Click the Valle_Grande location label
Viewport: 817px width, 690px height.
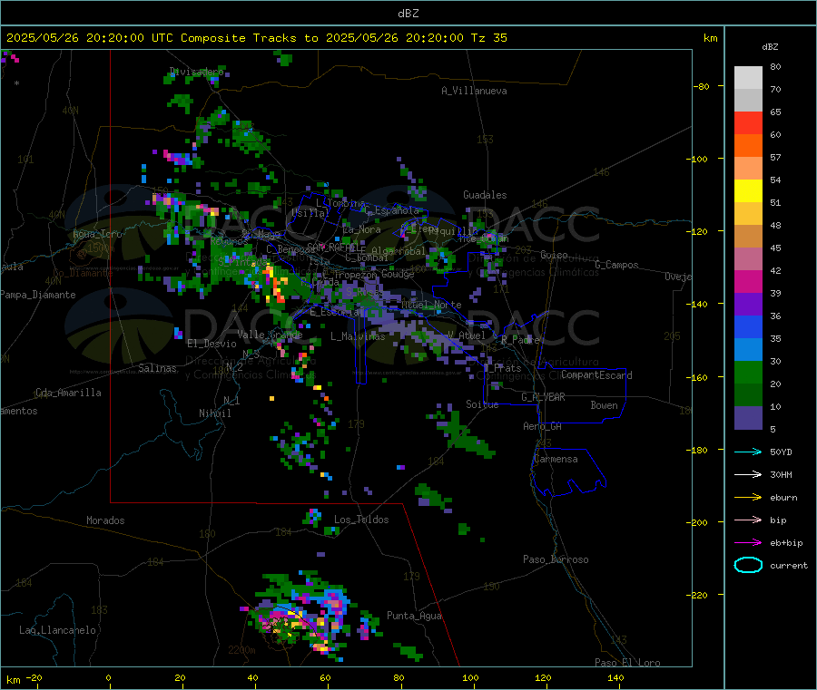coord(270,335)
